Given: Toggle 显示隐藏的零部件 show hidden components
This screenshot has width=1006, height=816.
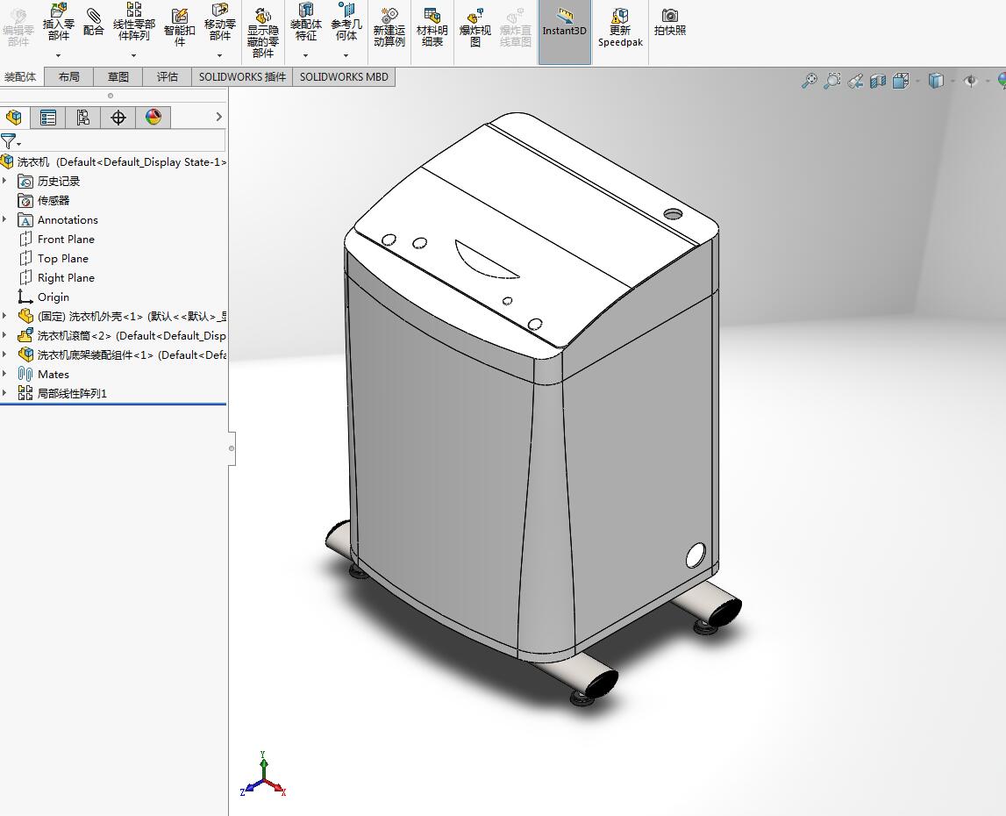Looking at the screenshot, I should [262, 32].
